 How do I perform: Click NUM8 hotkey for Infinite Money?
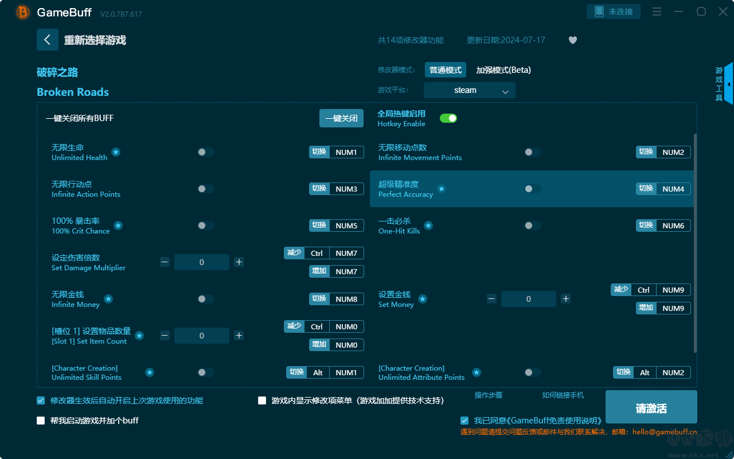pyautogui.click(x=346, y=299)
